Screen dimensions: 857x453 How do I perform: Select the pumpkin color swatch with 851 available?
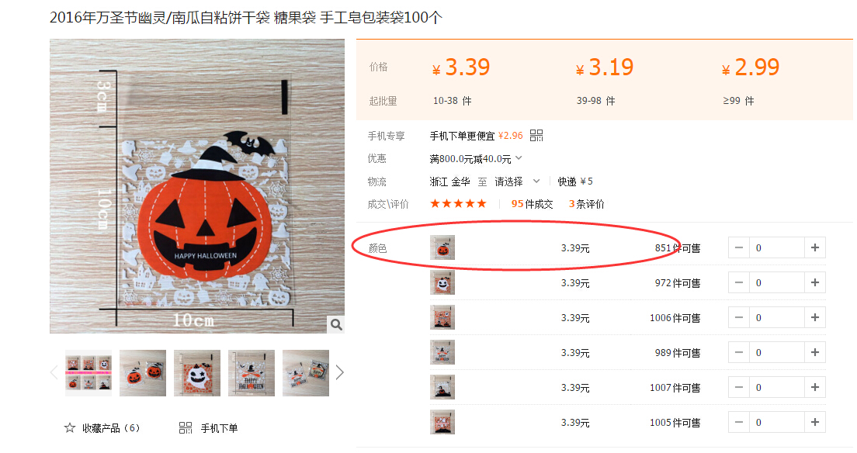(442, 247)
